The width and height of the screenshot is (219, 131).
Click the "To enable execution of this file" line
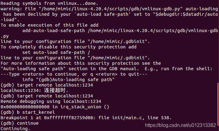point(44,25)
